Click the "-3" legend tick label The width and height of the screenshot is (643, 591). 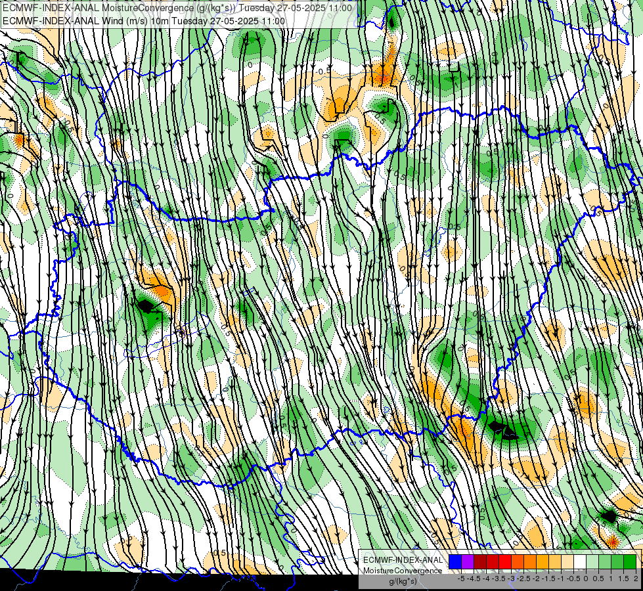click(511, 579)
